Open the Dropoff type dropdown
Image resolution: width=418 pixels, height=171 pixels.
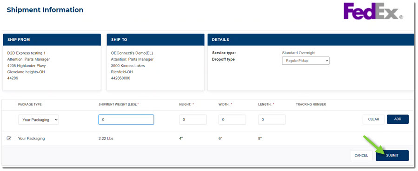(305, 61)
